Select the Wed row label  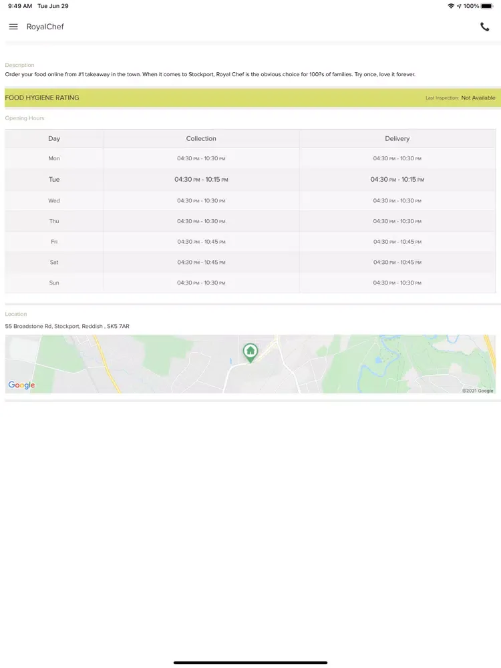tap(54, 200)
